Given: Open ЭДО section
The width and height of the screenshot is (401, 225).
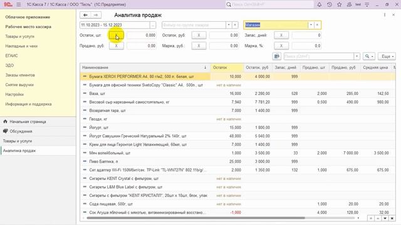Looking at the screenshot, I should click(9, 65).
